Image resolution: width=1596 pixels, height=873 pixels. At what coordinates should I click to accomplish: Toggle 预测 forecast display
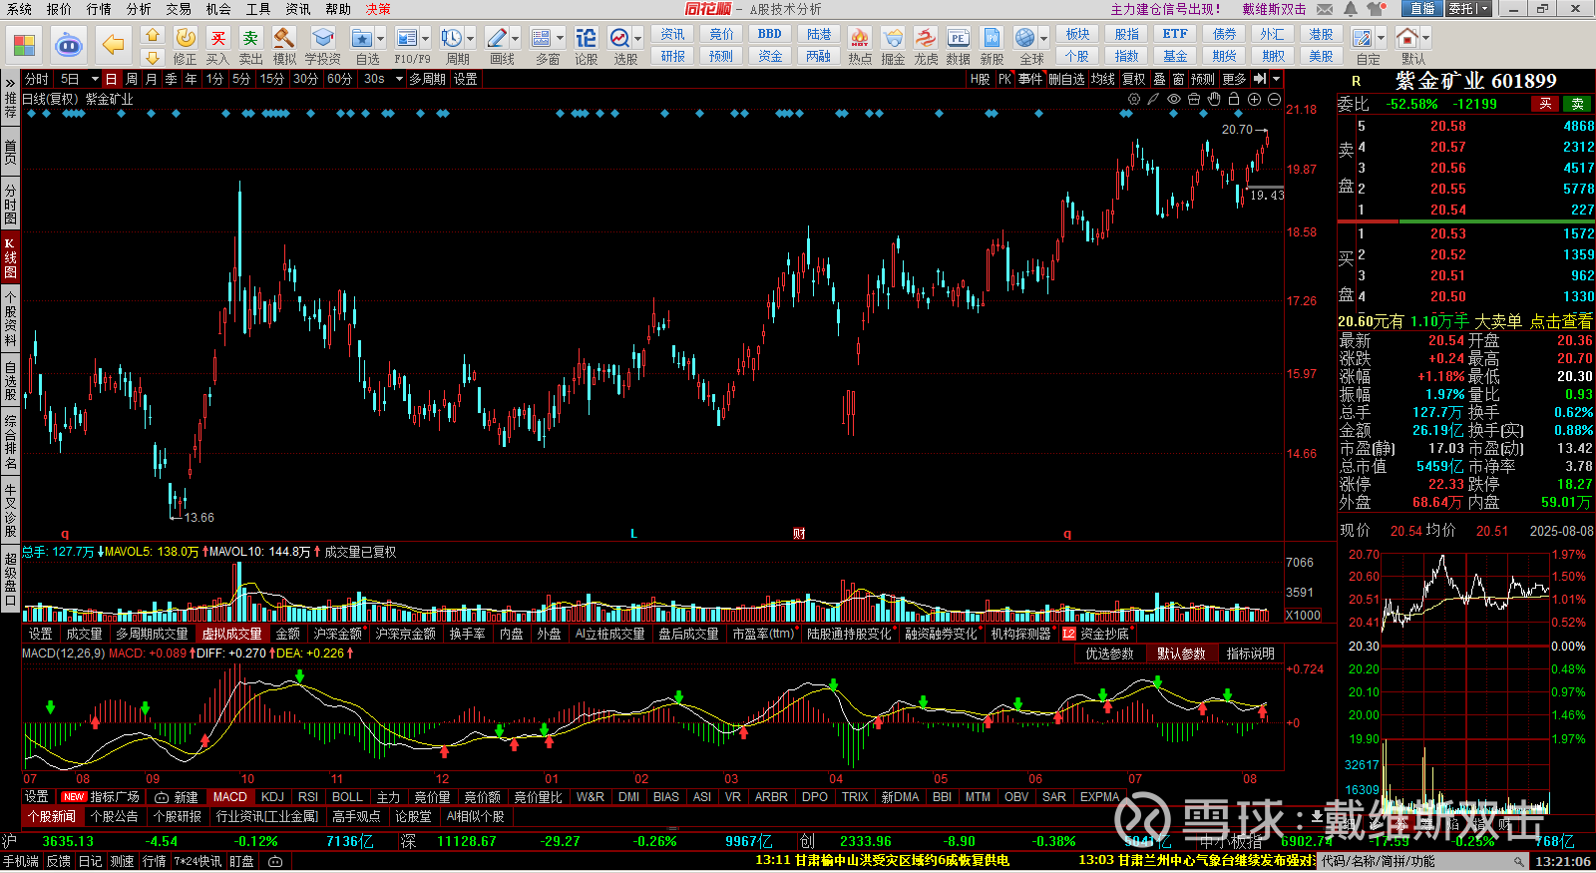pos(1203,79)
